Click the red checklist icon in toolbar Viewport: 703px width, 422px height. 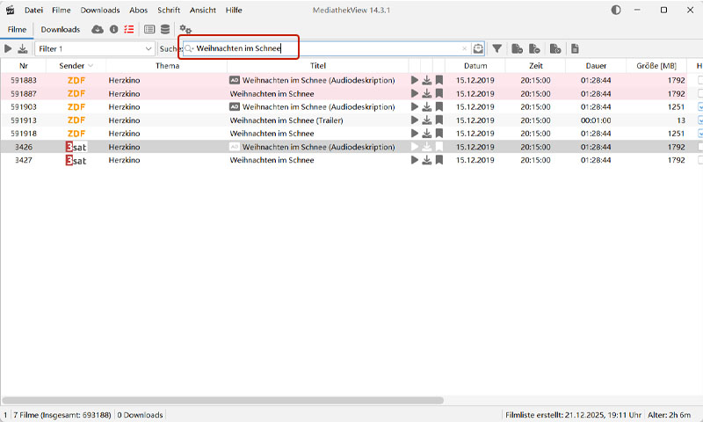[x=128, y=29]
